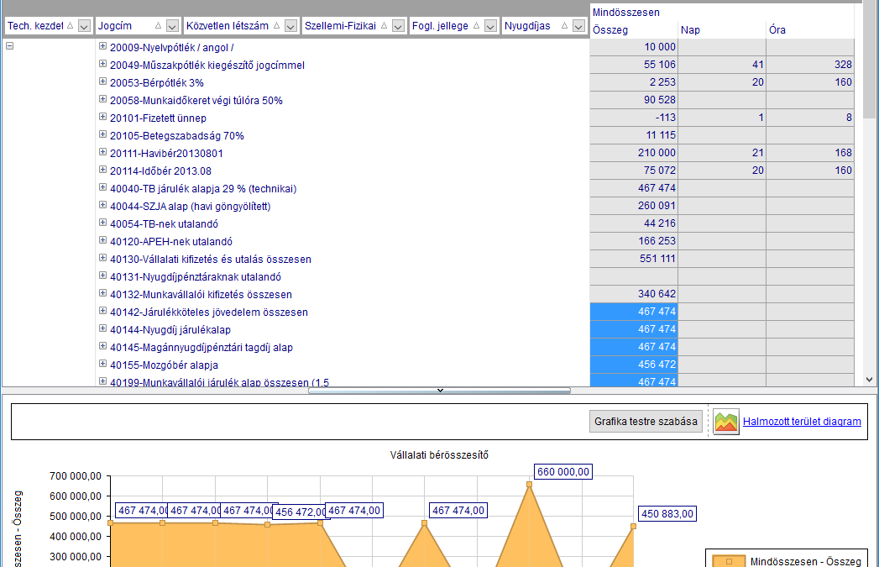Expand 20105-Betegszabadság 70% row
The image size is (879, 567).
[102, 134]
